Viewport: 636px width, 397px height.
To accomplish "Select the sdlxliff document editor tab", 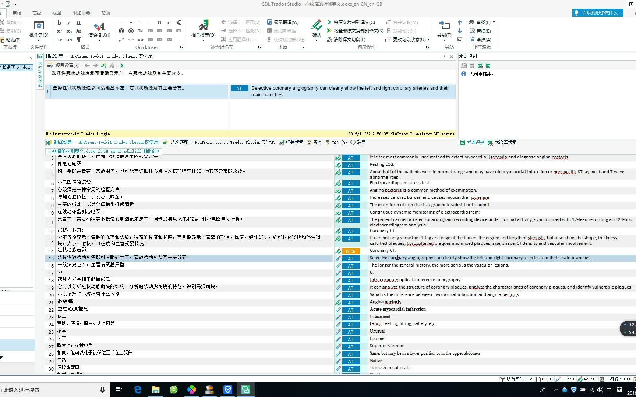I will [103, 151].
